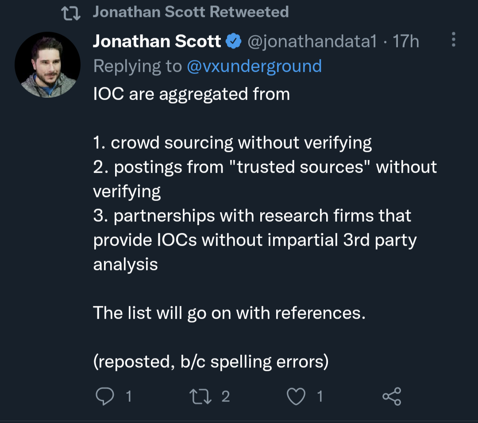Click the reply speech bubble icon
Screen dimensions: 478x423
[x=105, y=396]
